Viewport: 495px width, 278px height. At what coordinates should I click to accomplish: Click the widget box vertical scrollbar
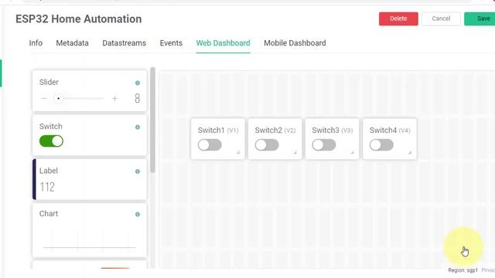(x=153, y=120)
